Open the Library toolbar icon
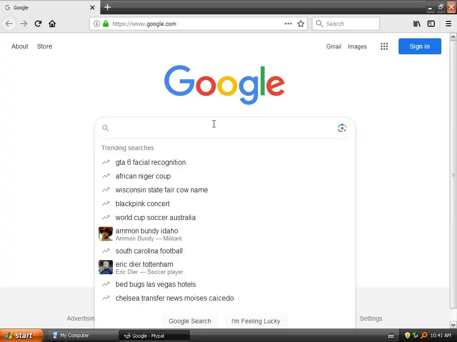This screenshot has height=342, width=457. pyautogui.click(x=417, y=24)
